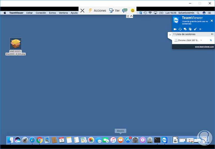Open the Lista de sesiones gear options
The width and height of the screenshot is (215, 149).
pyautogui.click(x=212, y=34)
